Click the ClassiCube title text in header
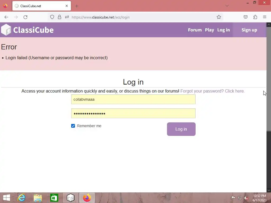 click(33, 30)
